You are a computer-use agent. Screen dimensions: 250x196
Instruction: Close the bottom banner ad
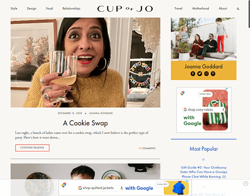pos(246,183)
